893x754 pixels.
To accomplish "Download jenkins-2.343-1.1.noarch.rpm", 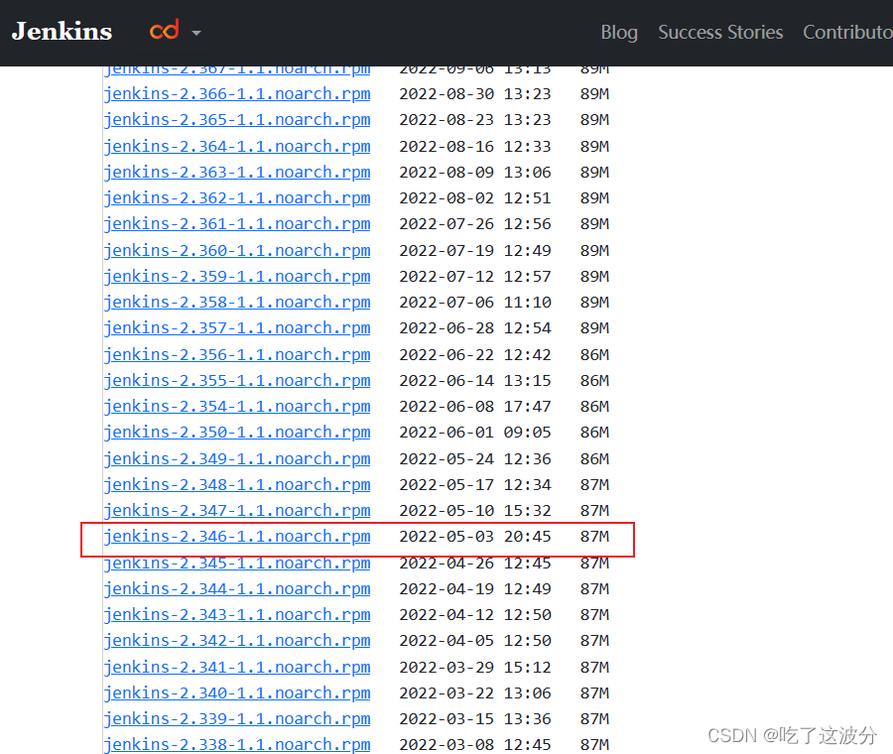I will pos(237,615).
